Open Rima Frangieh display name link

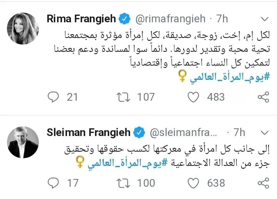81,19
